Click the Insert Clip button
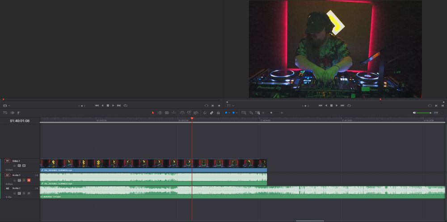Screen dimensions: 447x222 coord(182,113)
